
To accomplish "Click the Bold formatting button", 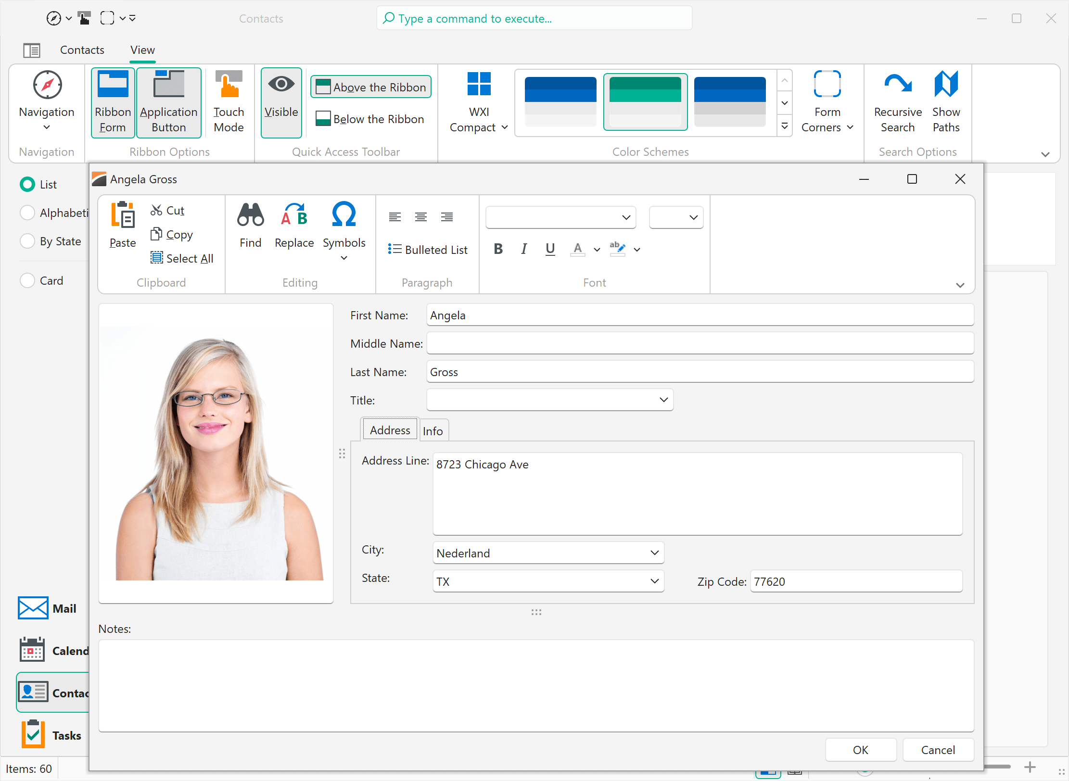I will 498,249.
